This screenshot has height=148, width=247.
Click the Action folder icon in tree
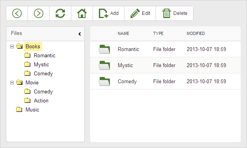[x=28, y=100]
